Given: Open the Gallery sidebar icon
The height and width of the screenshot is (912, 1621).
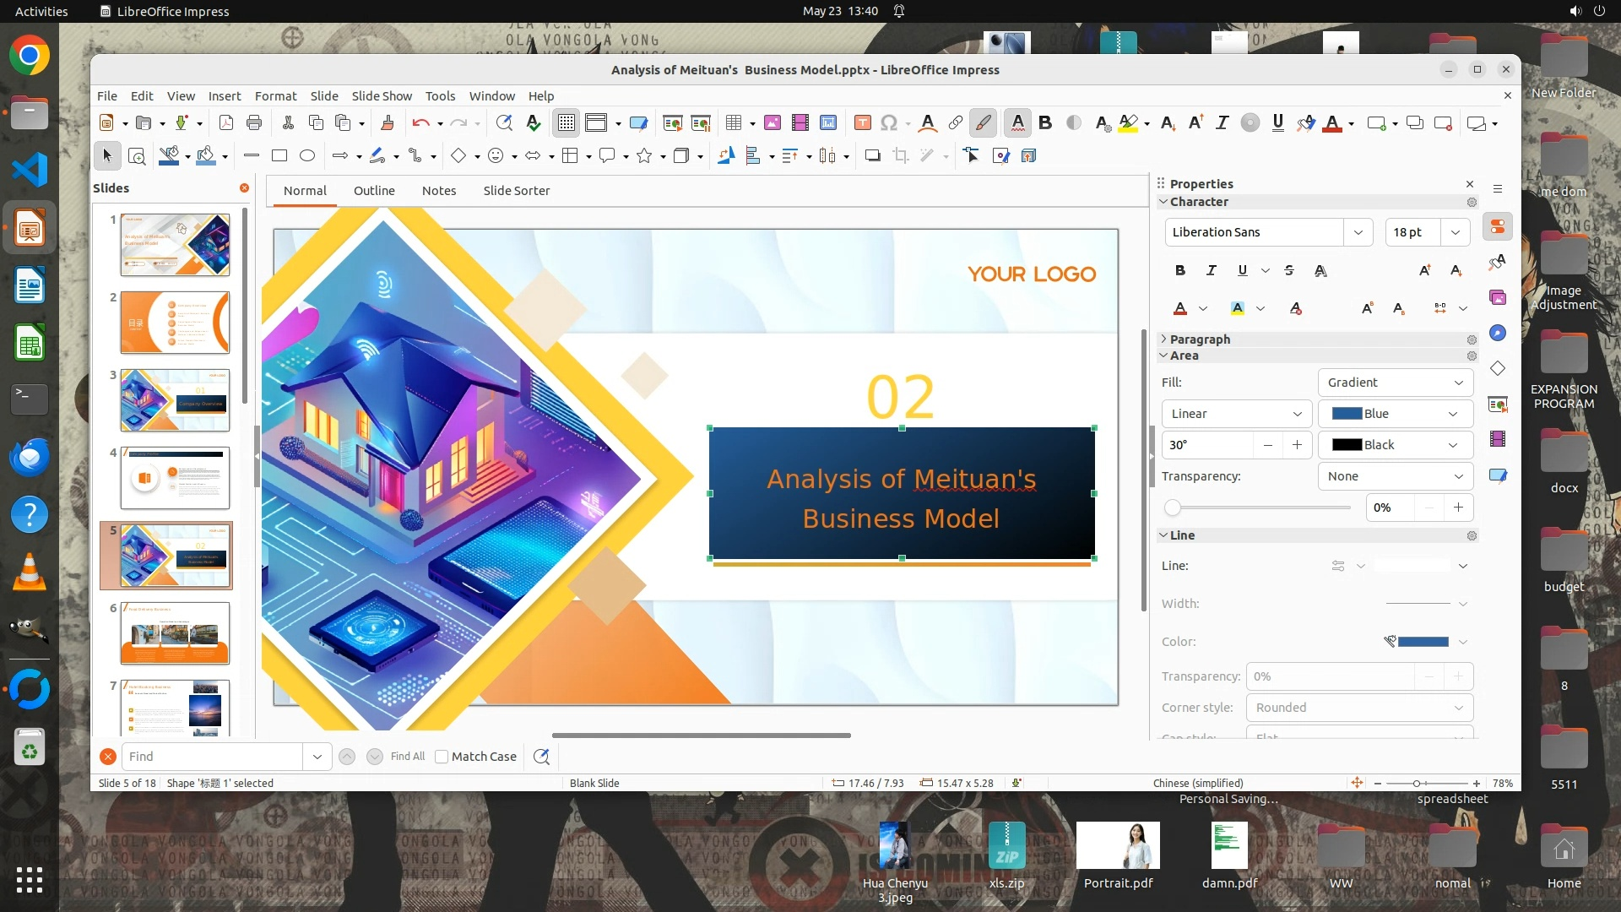Looking at the screenshot, I should coord(1498,297).
